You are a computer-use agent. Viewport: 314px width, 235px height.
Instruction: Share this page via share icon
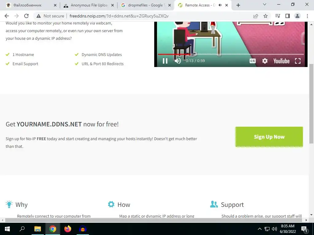click(255, 16)
